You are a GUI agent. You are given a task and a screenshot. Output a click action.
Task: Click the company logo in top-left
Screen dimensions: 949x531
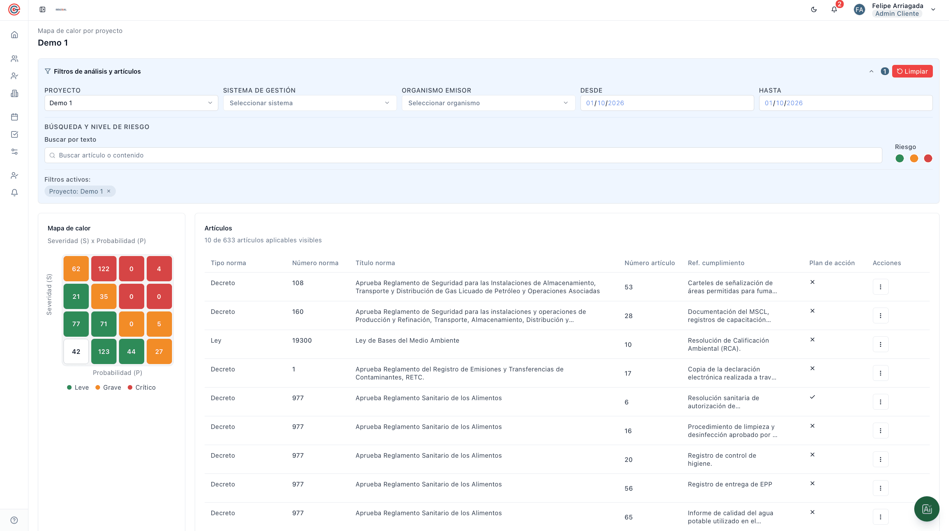coord(14,9)
